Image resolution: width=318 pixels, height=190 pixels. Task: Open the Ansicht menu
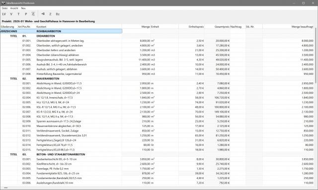coord(14,8)
